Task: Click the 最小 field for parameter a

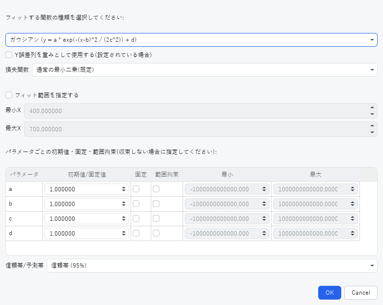Action: (227, 189)
